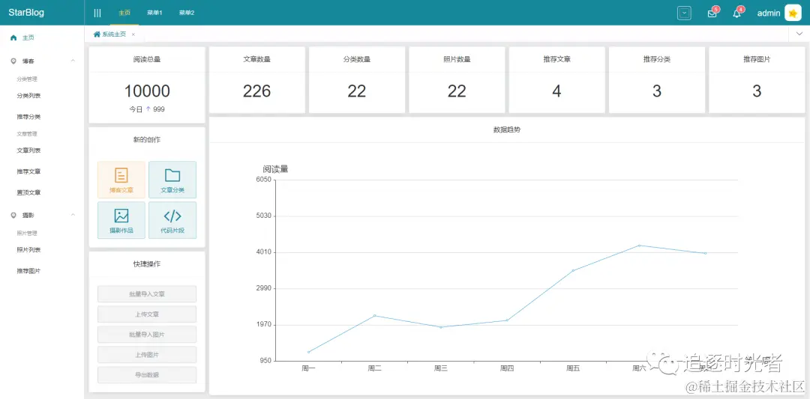Click the 导出数据 button
This screenshot has width=810, height=399.
coord(147,375)
